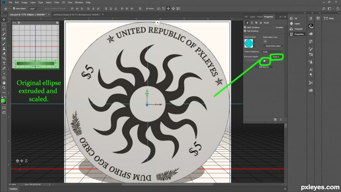Open the Timeline panel tab
The image size is (341, 192).
click(13, 189)
